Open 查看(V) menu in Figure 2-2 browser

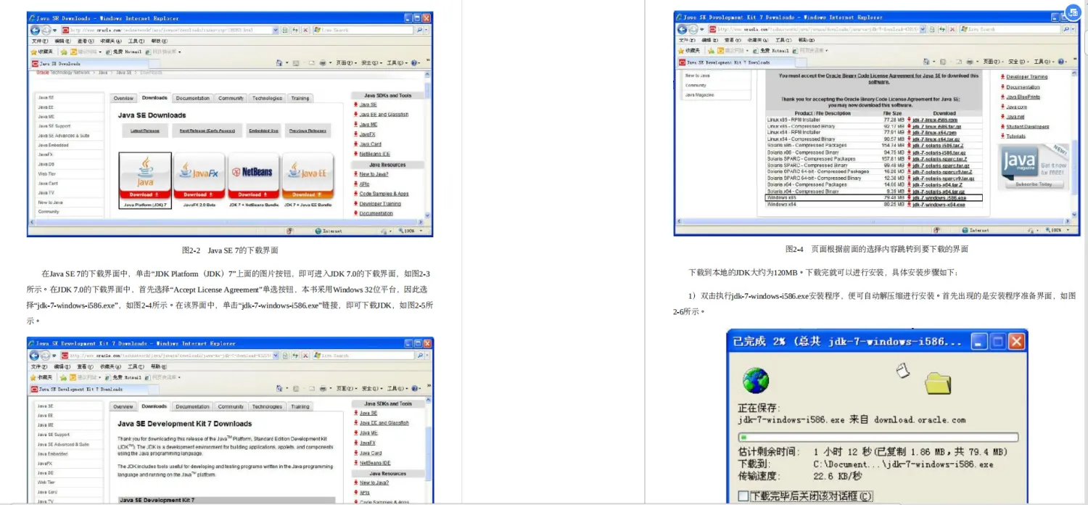point(86,41)
